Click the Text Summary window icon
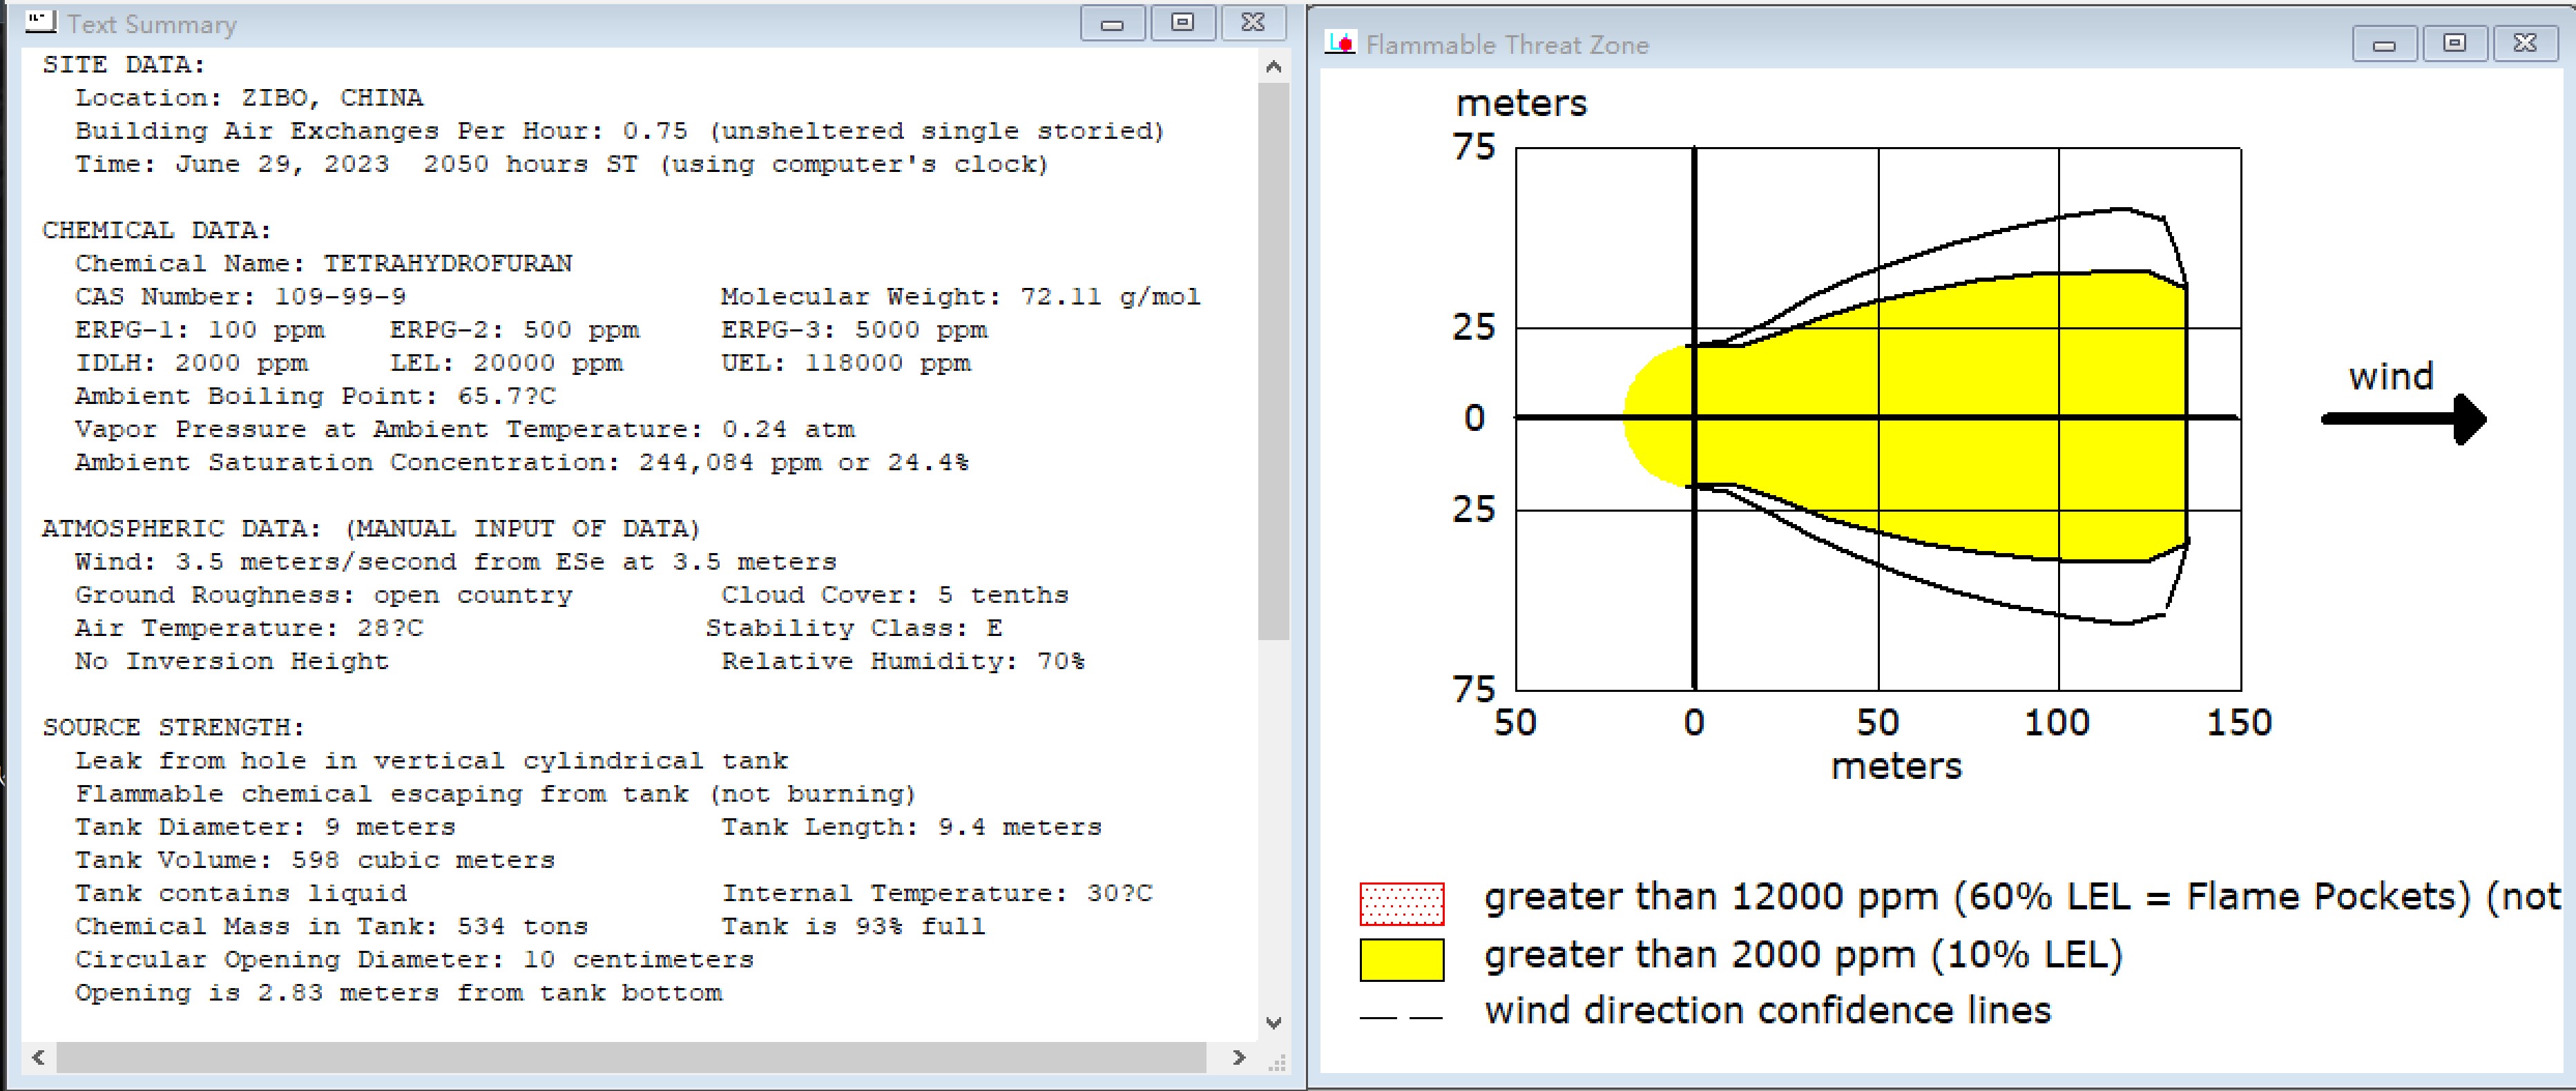 click(41, 22)
